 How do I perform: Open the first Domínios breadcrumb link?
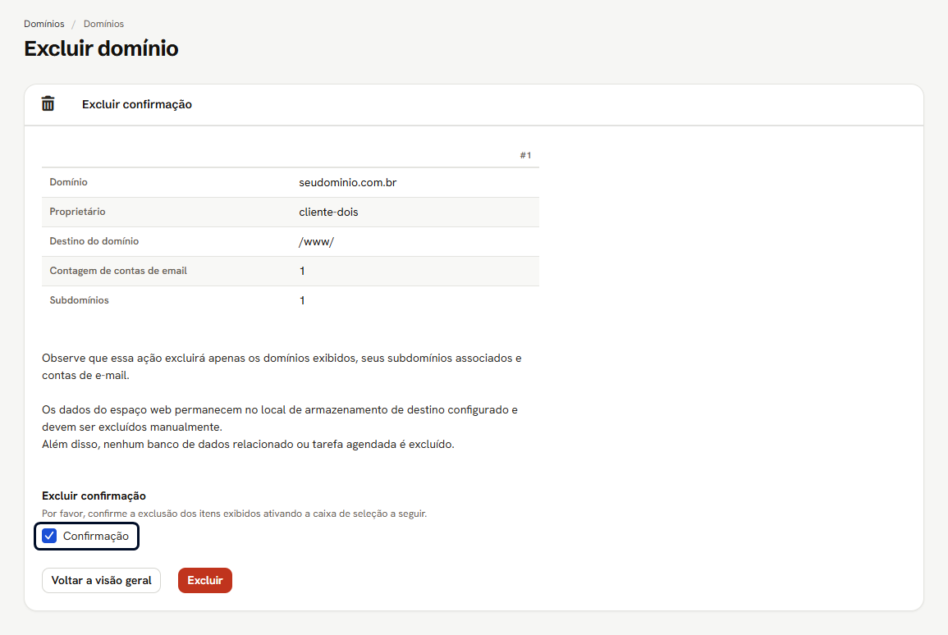point(44,24)
